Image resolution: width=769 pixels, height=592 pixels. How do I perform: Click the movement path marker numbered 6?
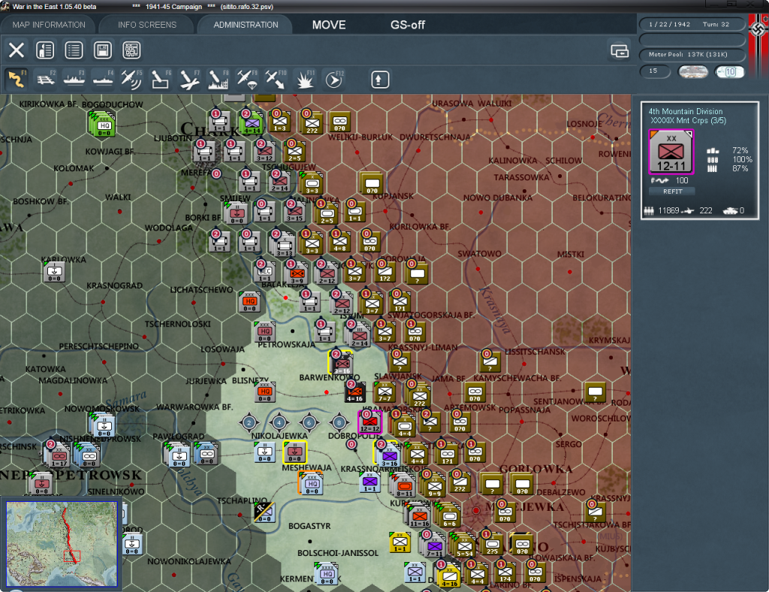[x=309, y=422]
